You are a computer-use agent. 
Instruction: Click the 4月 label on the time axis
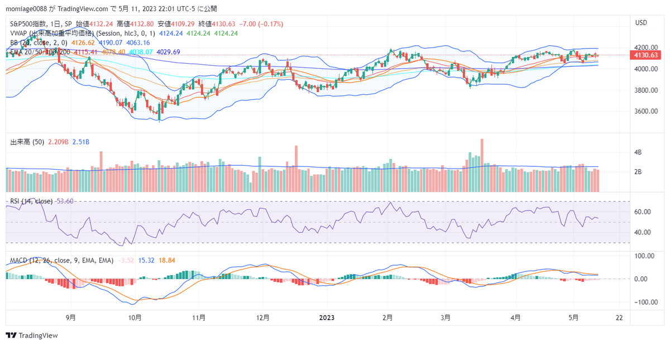pyautogui.click(x=515, y=317)
